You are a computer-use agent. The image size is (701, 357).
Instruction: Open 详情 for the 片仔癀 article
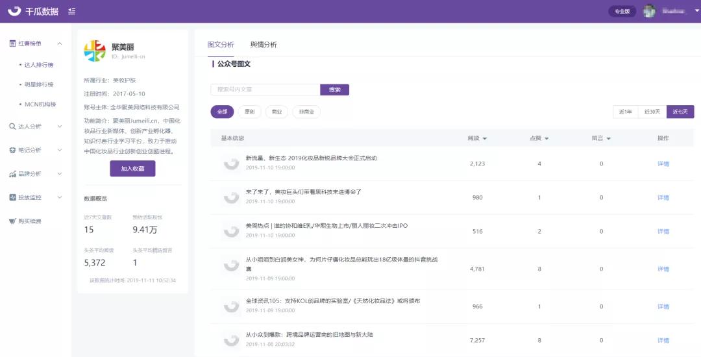coord(663,269)
